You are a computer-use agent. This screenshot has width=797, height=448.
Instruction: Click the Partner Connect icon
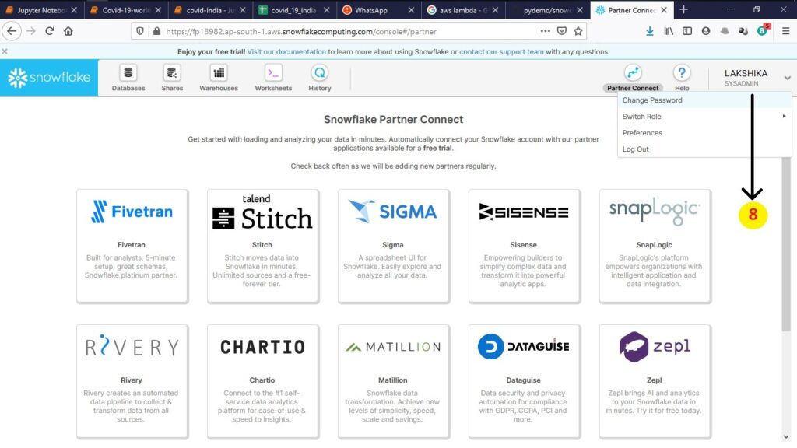(633, 73)
